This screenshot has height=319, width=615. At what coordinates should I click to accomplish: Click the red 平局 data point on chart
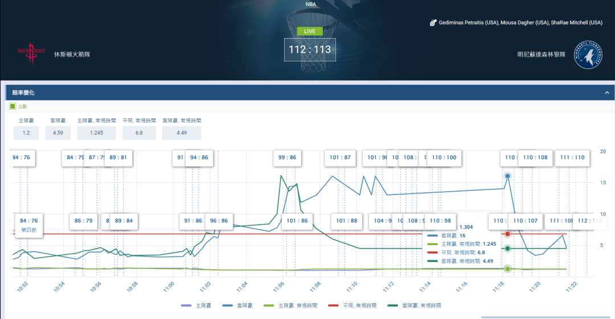tap(507, 234)
